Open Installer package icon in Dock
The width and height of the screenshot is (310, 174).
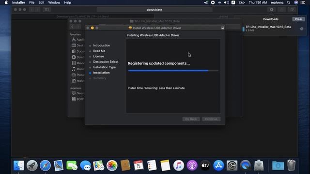259,165
